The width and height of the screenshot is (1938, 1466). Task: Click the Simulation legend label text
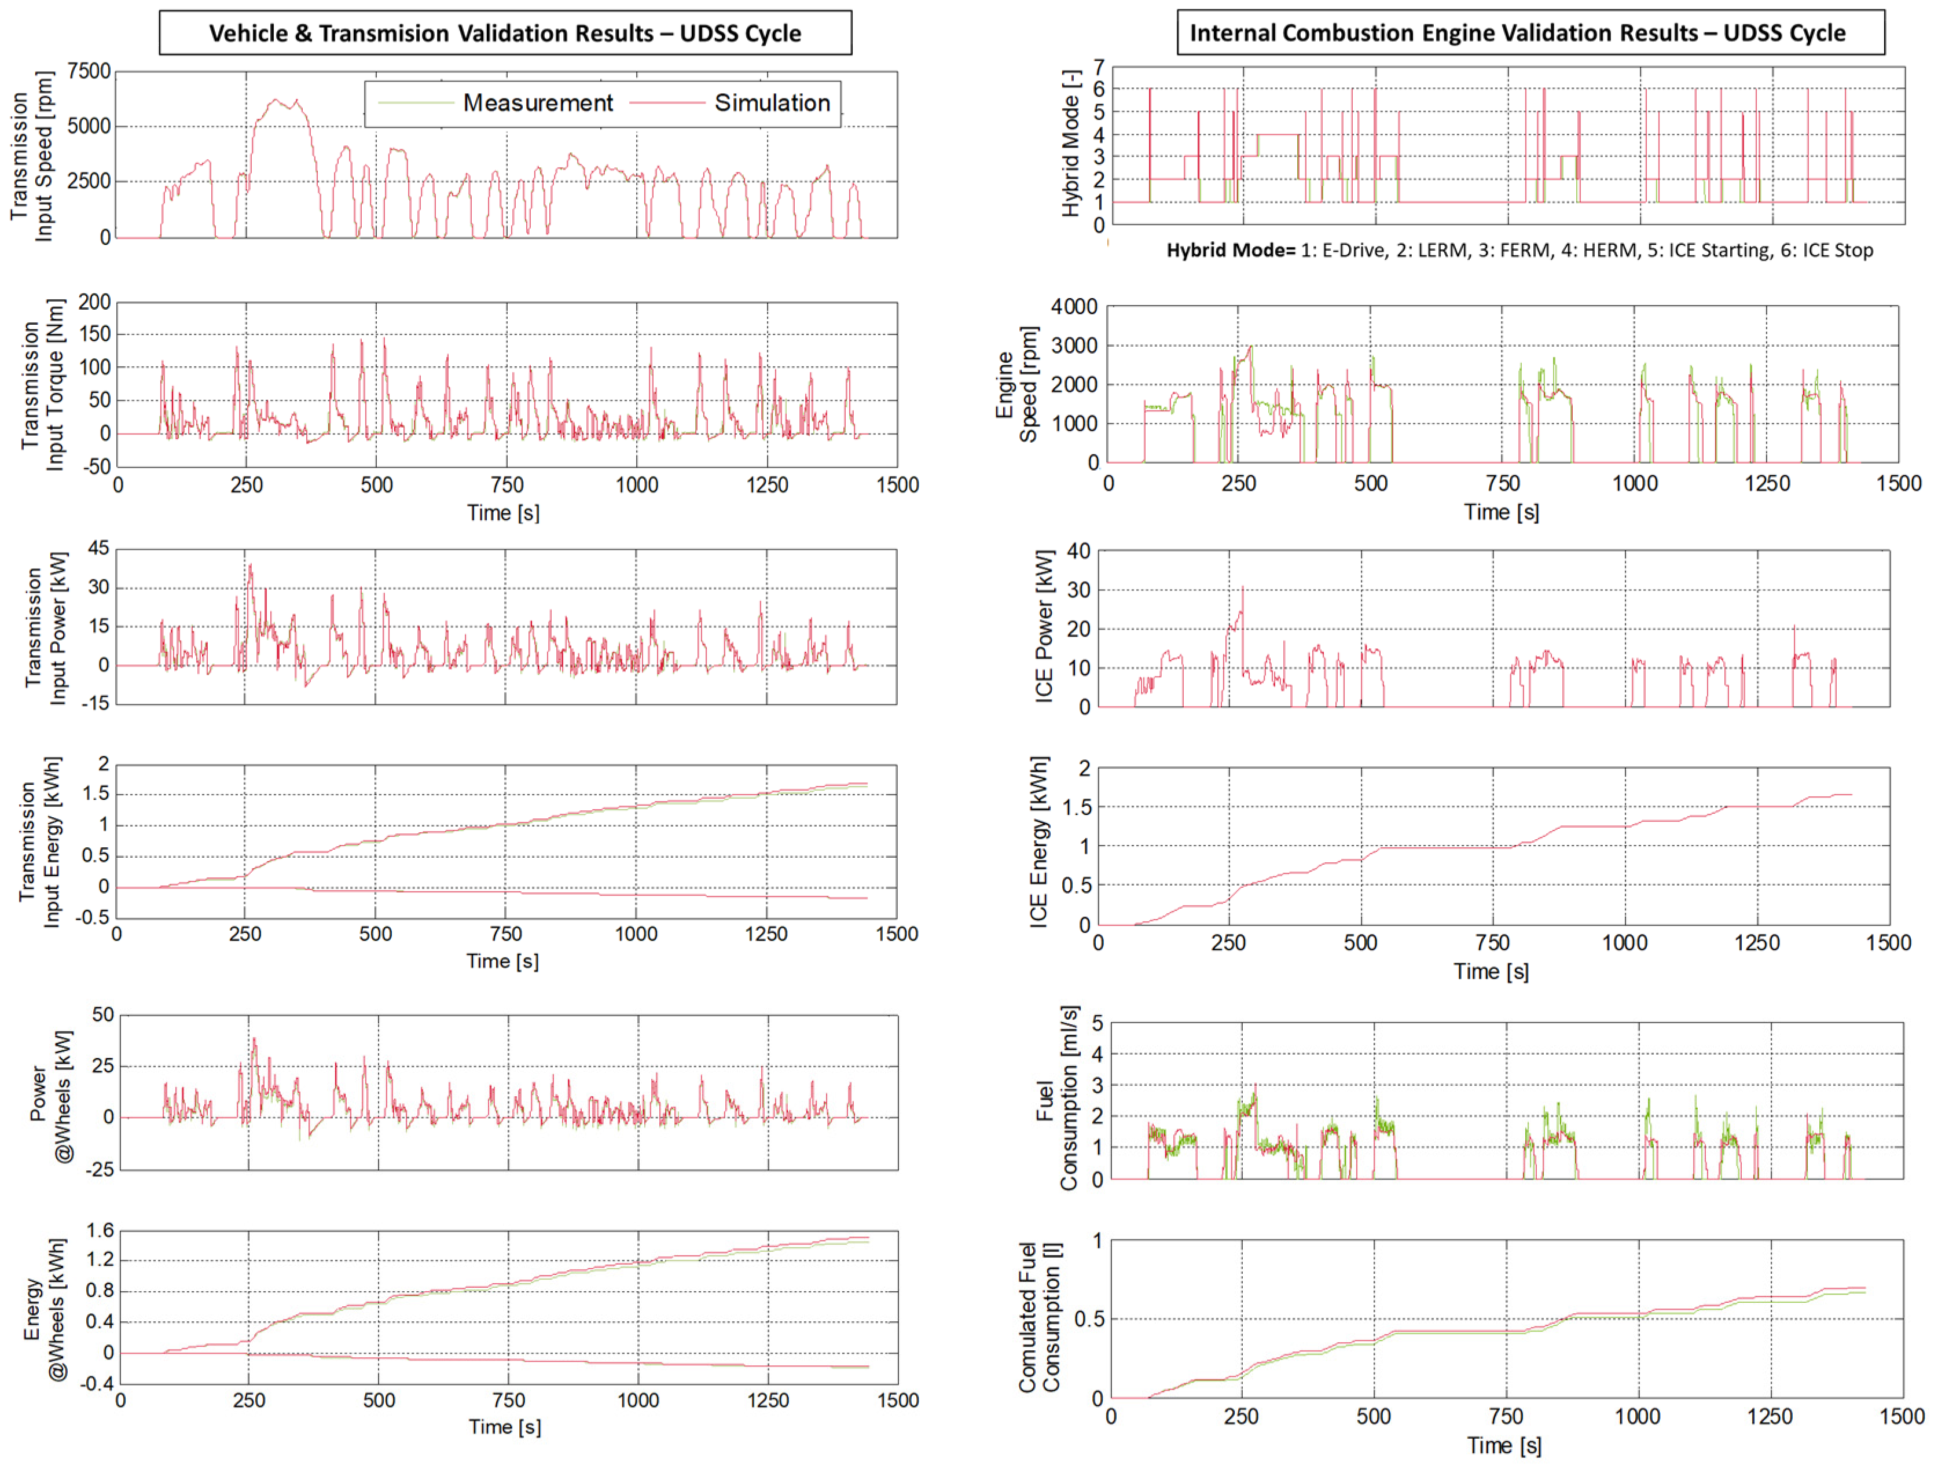click(771, 104)
